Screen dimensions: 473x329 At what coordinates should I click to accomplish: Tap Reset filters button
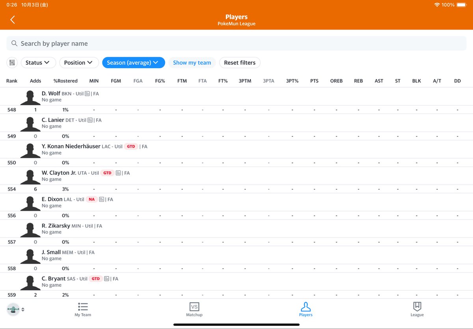pyautogui.click(x=240, y=62)
